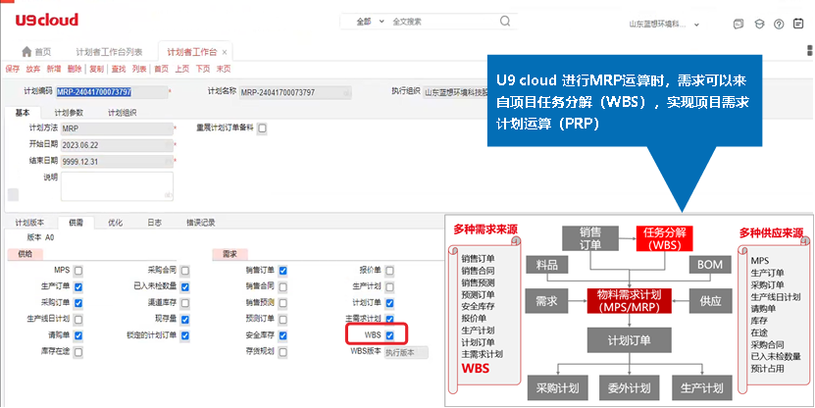The height and width of the screenshot is (408, 815).
Task: Select the 计划者工作台 tab
Action: pos(192,53)
